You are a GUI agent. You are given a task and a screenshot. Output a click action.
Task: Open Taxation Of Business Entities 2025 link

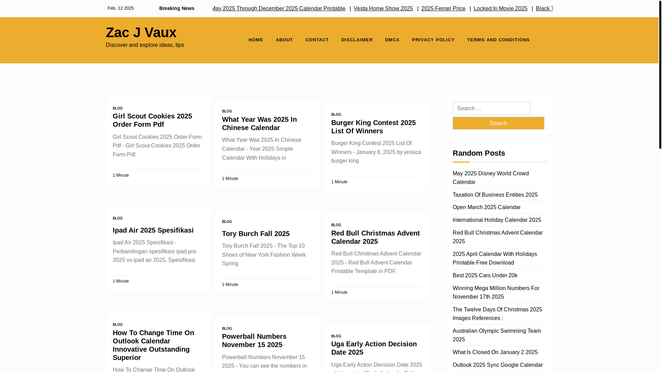pyautogui.click(x=495, y=195)
